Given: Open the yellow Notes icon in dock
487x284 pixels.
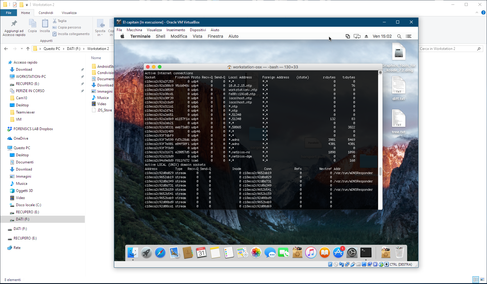Looking at the screenshot, I should (x=215, y=253).
